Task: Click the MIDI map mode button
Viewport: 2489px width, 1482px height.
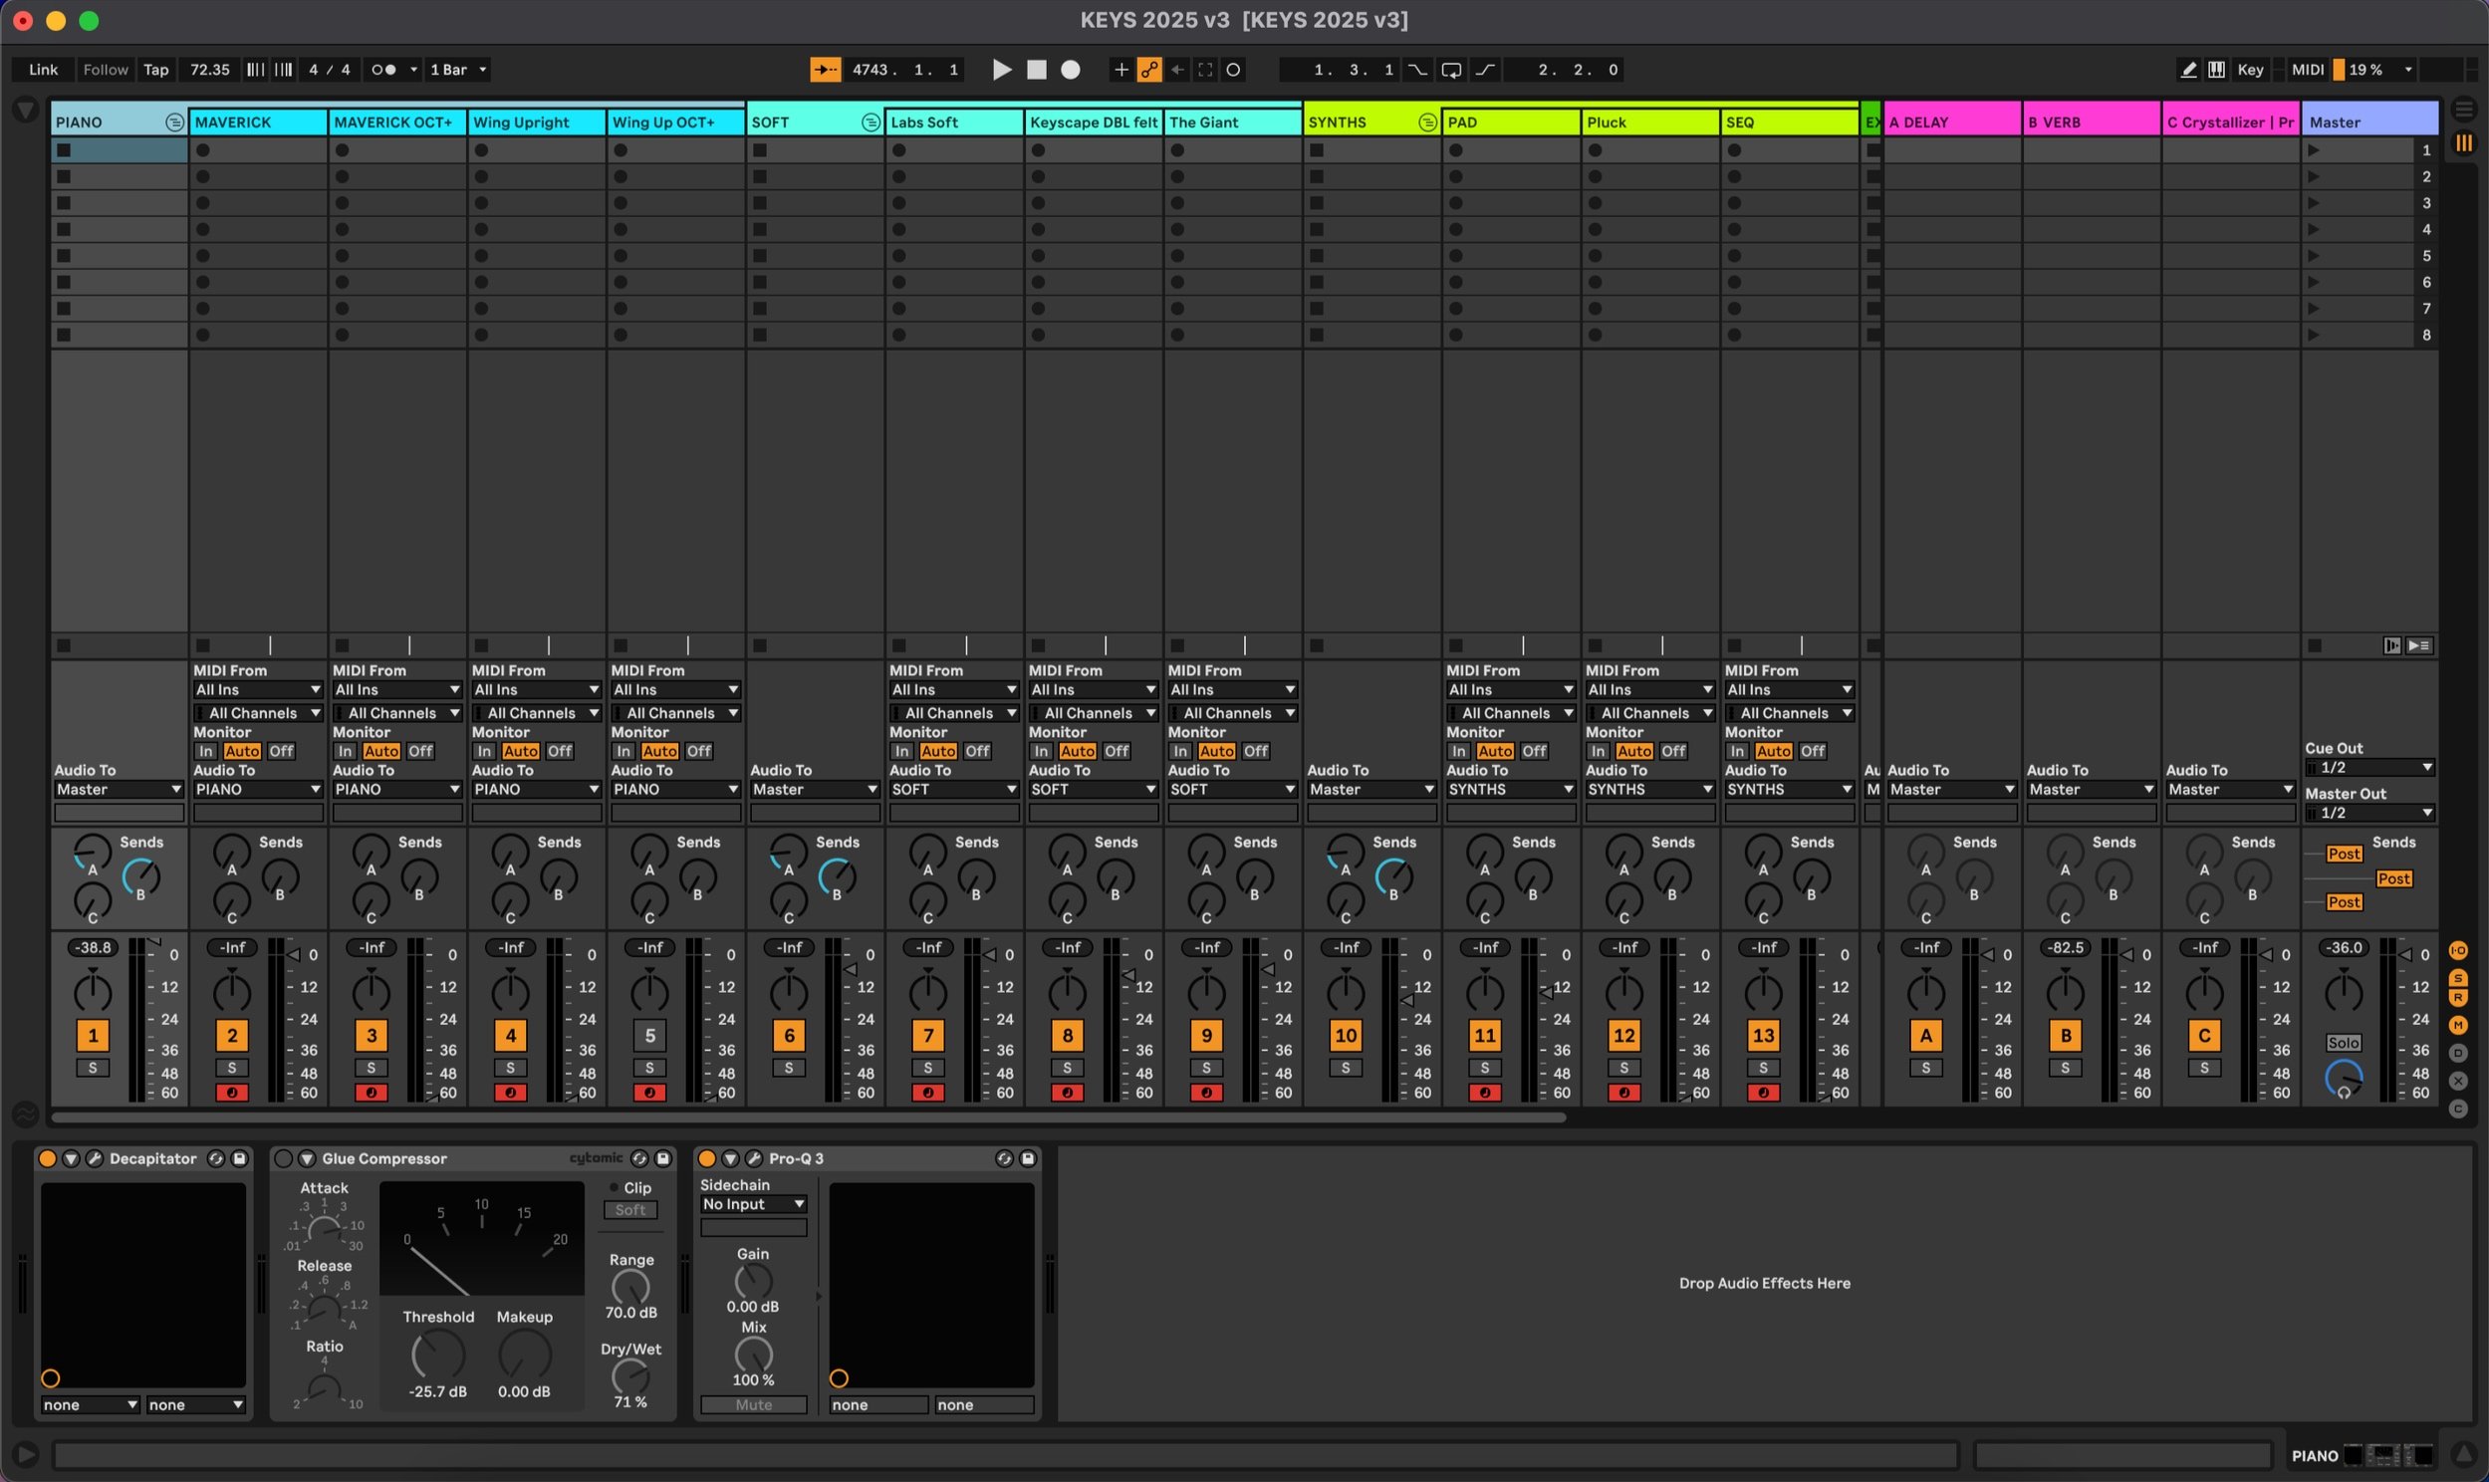Action: [x=2308, y=70]
